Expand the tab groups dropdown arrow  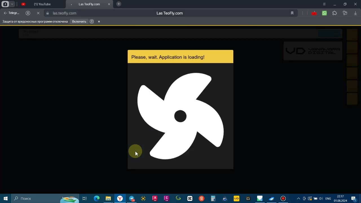coord(12,4)
